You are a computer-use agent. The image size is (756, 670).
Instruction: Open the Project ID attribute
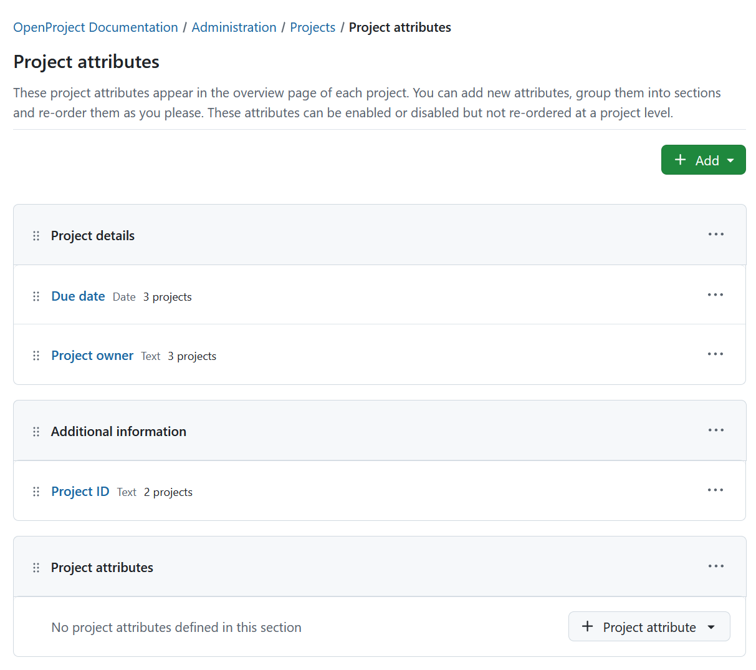(x=80, y=491)
